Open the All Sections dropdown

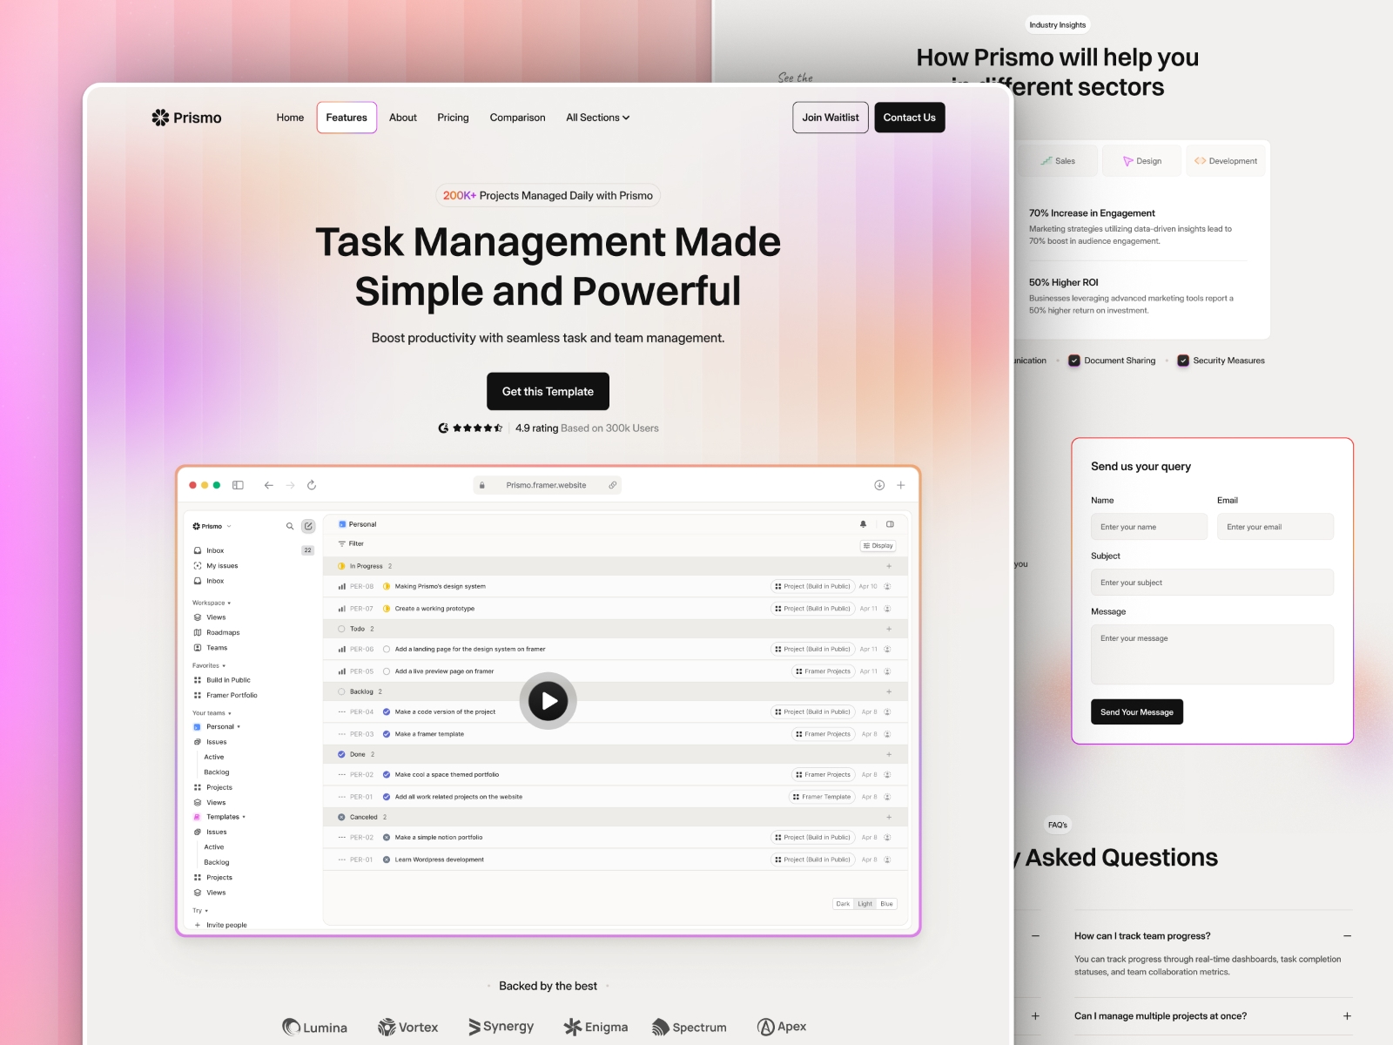pyautogui.click(x=597, y=118)
